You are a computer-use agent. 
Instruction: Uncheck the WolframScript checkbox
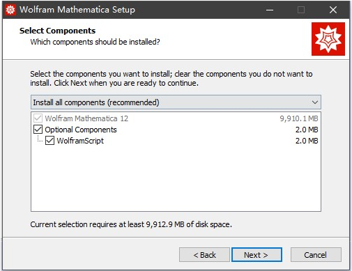(49, 141)
